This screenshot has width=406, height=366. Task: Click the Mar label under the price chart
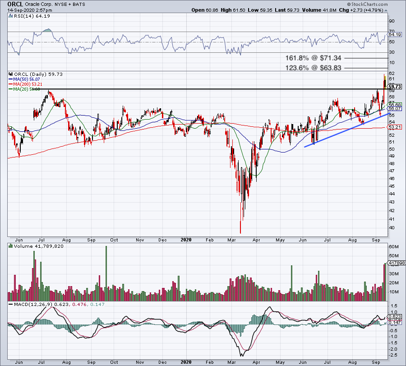pos(231,240)
